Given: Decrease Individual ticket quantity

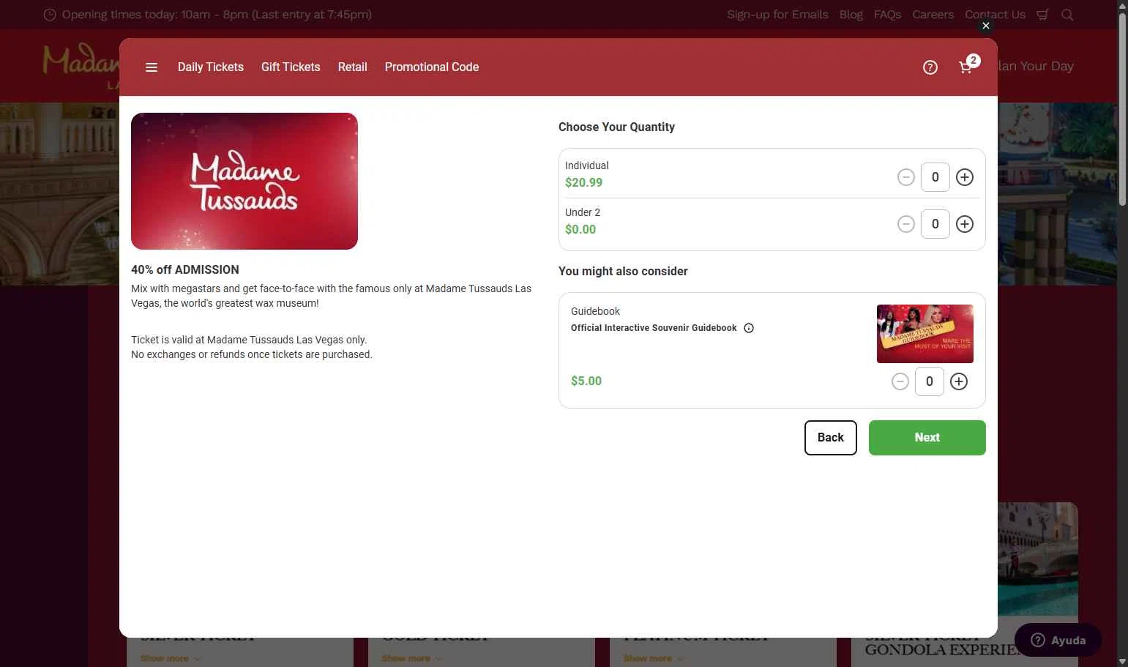Looking at the screenshot, I should tap(906, 177).
